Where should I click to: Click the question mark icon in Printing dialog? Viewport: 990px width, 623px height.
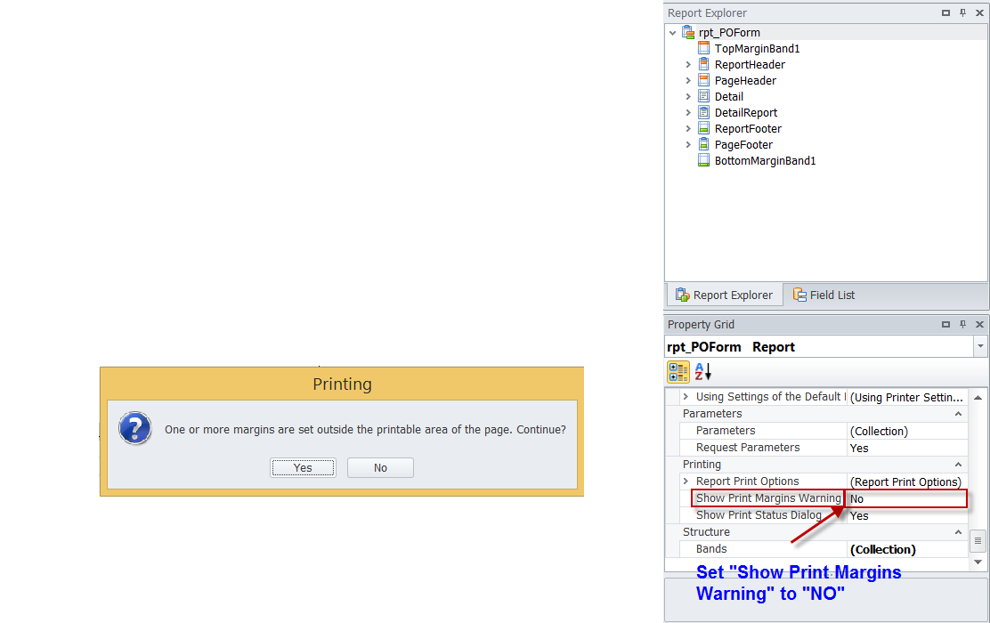(135, 429)
